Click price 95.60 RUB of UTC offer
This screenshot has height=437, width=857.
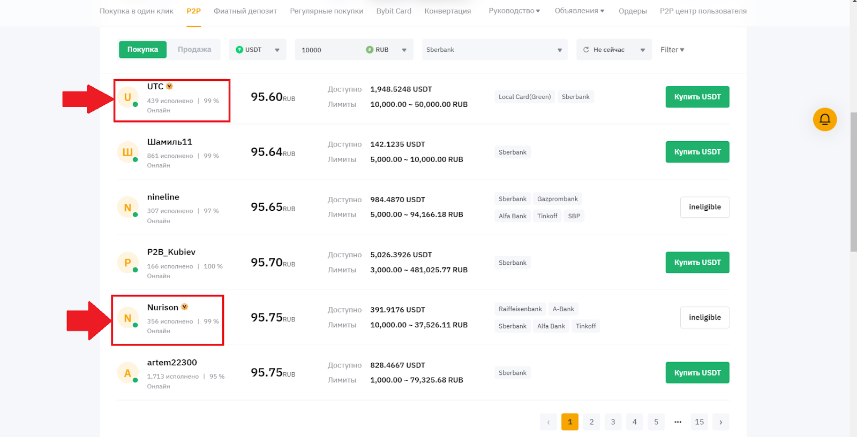pyautogui.click(x=273, y=97)
